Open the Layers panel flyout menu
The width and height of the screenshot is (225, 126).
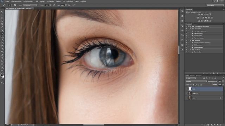point(224,76)
